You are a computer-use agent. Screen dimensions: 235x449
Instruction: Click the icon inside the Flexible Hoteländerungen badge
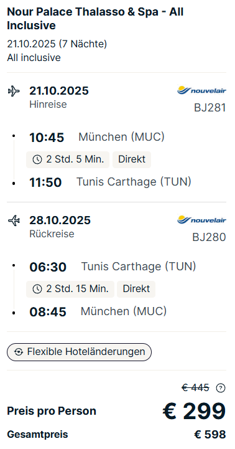click(19, 352)
